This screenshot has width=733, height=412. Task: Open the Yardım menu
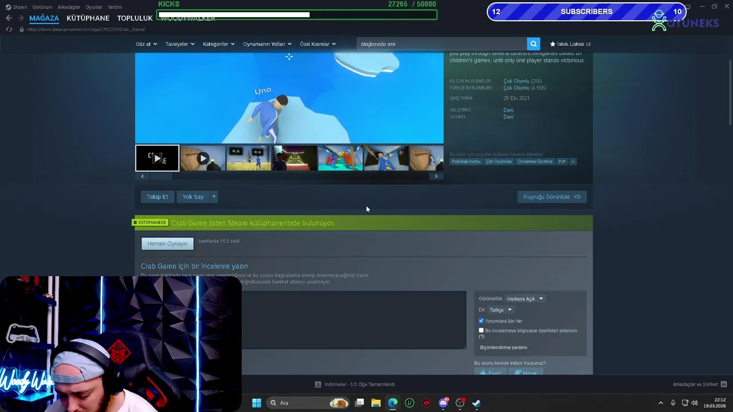[x=115, y=7]
